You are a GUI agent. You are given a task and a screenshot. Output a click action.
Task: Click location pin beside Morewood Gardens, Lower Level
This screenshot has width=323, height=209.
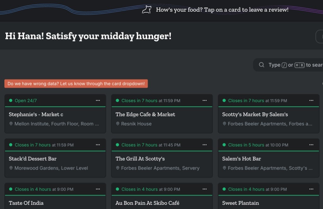tap(11, 168)
